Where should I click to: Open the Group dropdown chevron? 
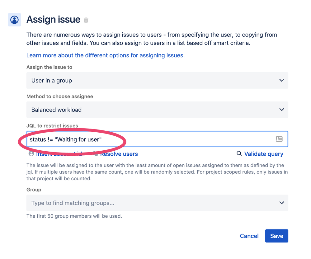[x=281, y=203]
